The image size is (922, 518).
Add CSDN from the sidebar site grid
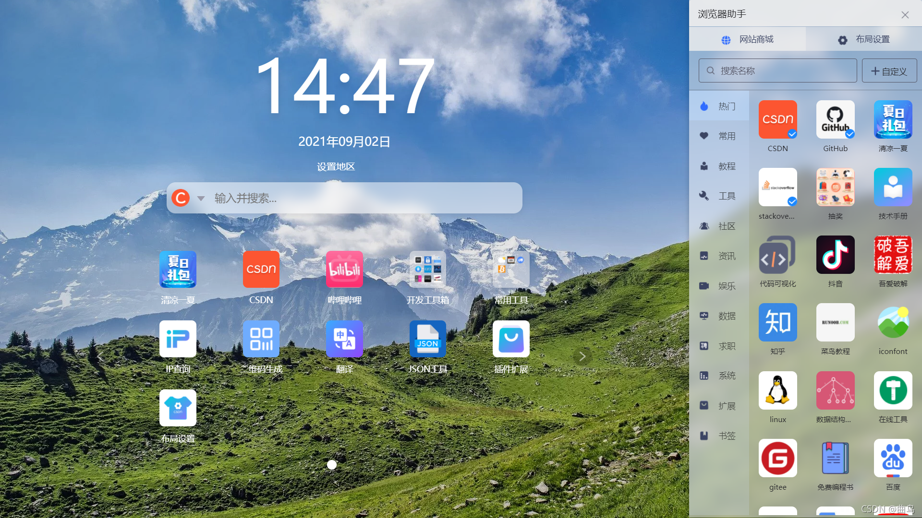[x=777, y=119]
